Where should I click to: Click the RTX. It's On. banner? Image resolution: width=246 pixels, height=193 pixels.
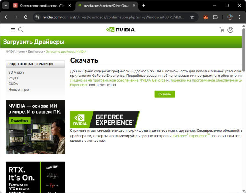(35, 177)
